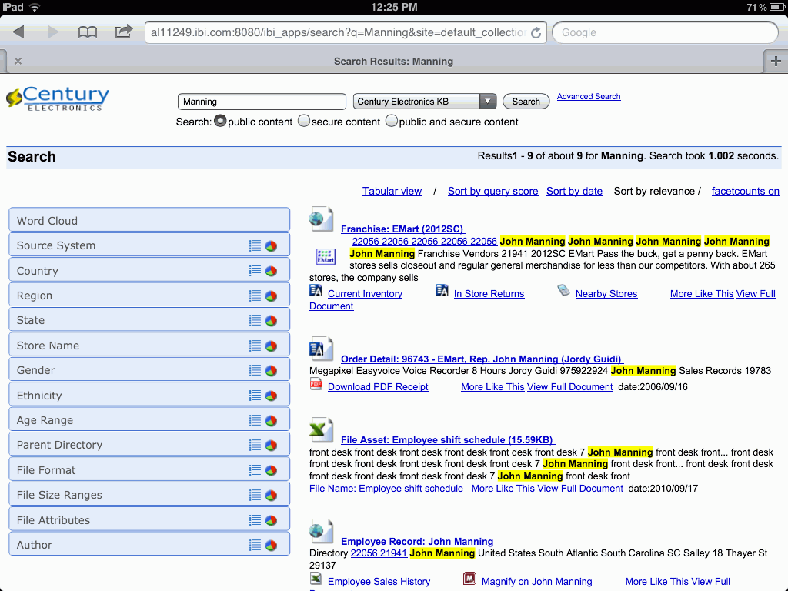The width and height of the screenshot is (788, 591).
Task: Select public and secure content option
Action: (x=391, y=121)
